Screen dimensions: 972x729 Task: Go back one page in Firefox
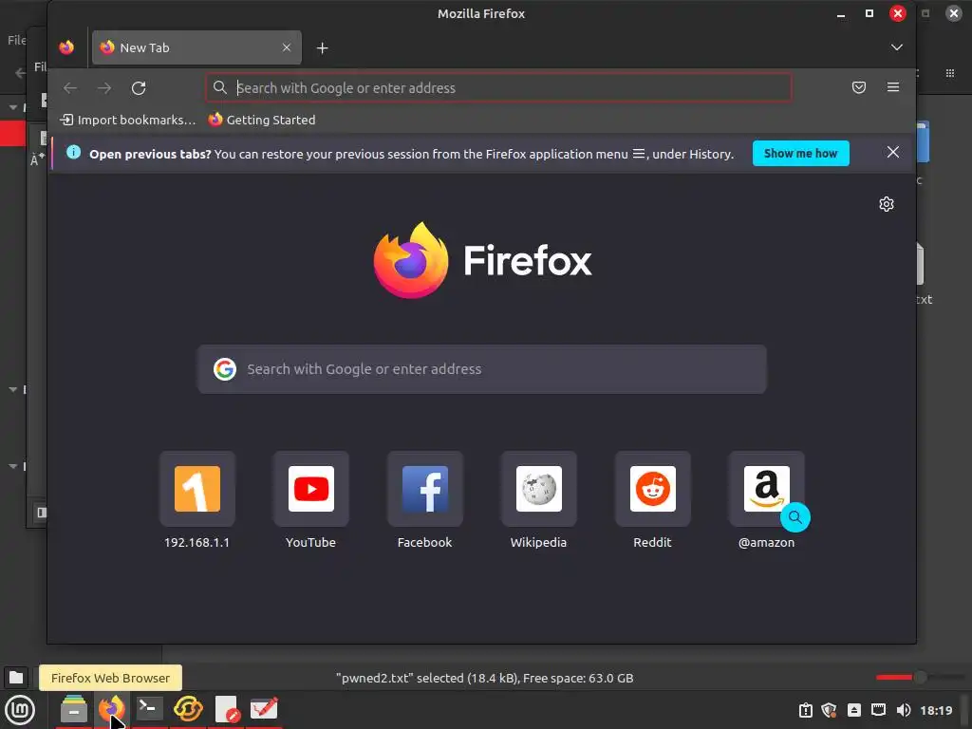pyautogui.click(x=70, y=88)
